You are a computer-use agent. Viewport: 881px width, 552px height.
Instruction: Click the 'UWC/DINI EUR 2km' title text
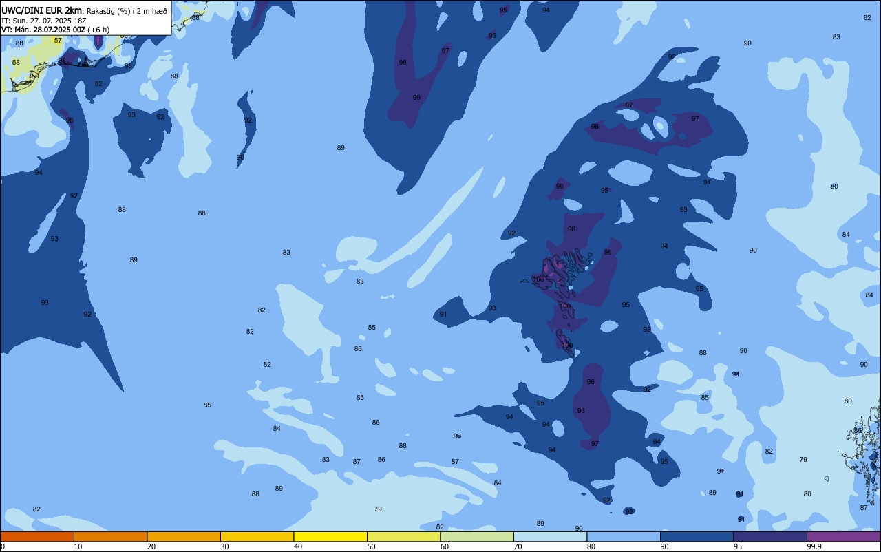point(41,10)
